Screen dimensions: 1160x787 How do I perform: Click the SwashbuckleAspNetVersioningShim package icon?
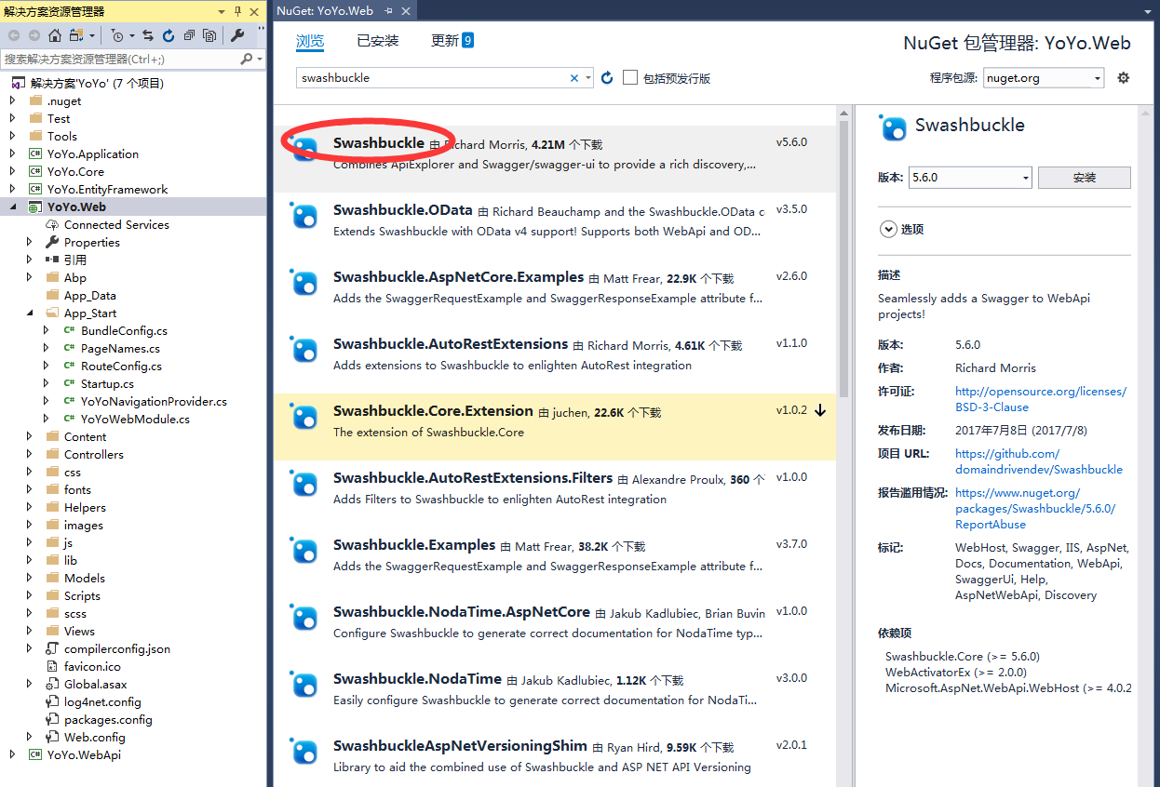tap(304, 753)
